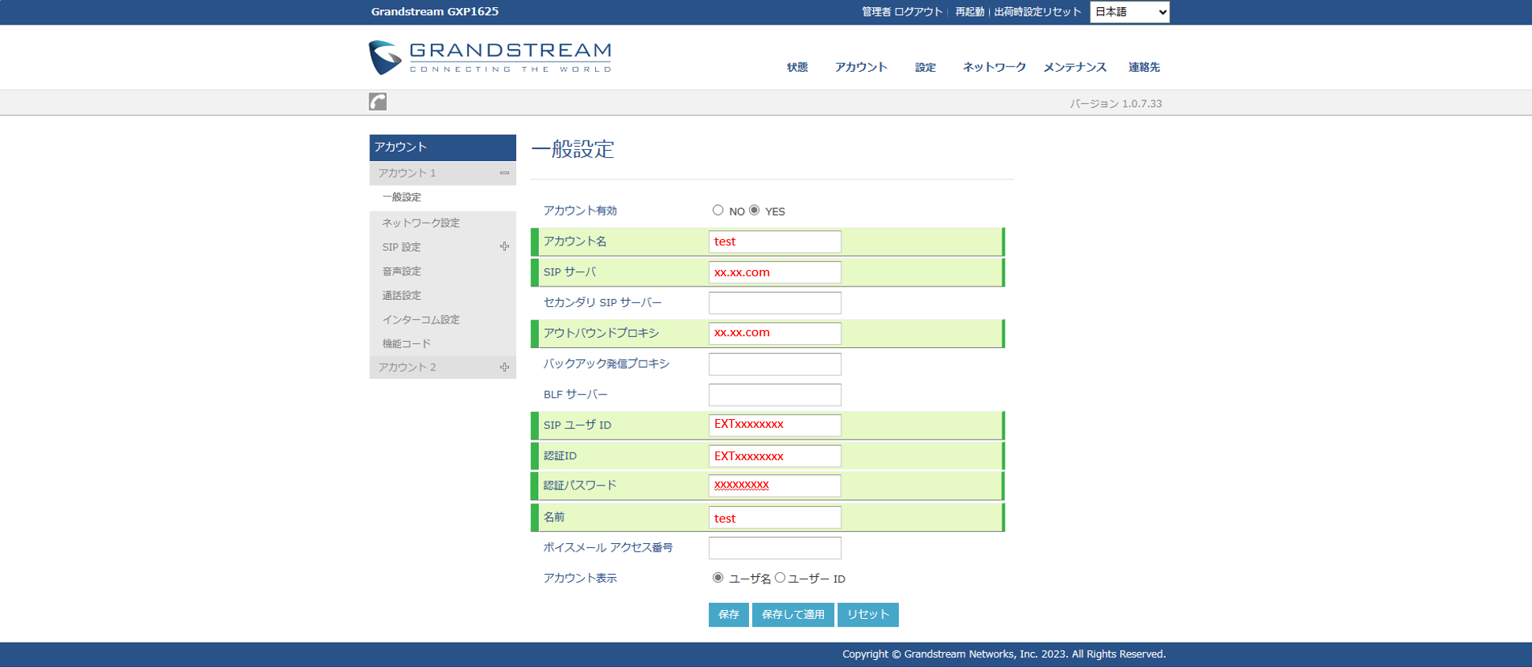Click the phone handset status icon
This screenshot has width=1532, height=667.
click(378, 102)
